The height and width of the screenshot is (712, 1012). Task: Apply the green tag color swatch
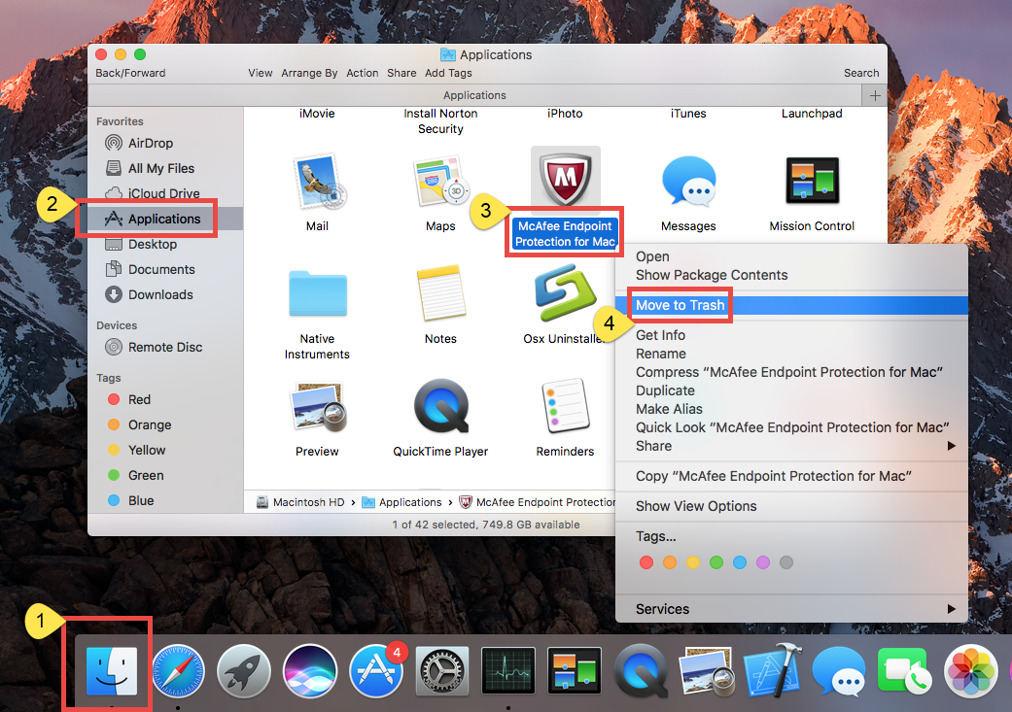click(715, 561)
